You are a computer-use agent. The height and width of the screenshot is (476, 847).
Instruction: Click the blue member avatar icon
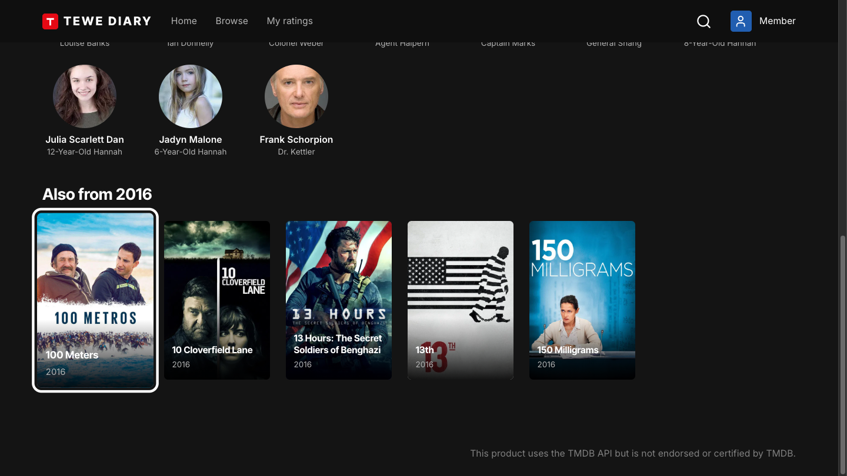pyautogui.click(x=741, y=21)
